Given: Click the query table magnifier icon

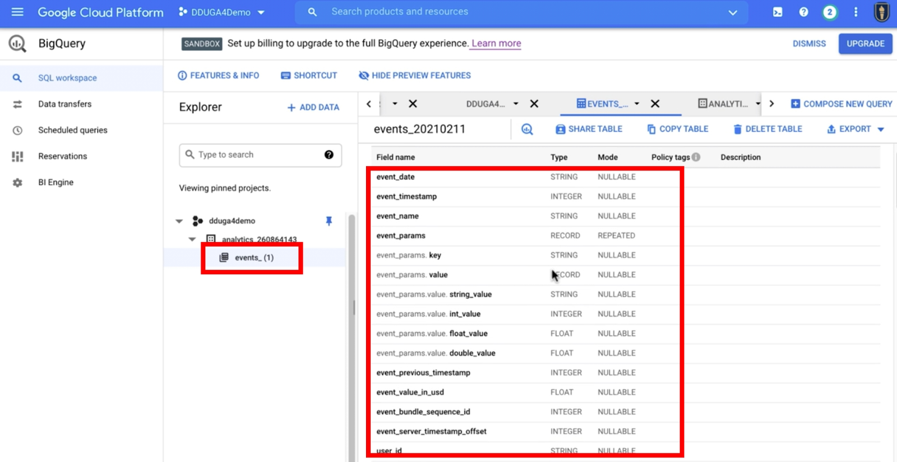Looking at the screenshot, I should (x=527, y=129).
